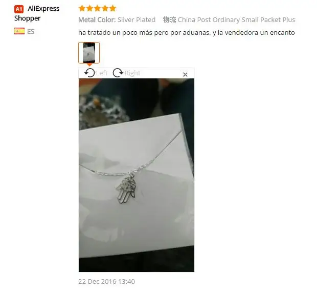Click the 'Left' rotate label
Screen dimensions: 317x293
coord(102,73)
